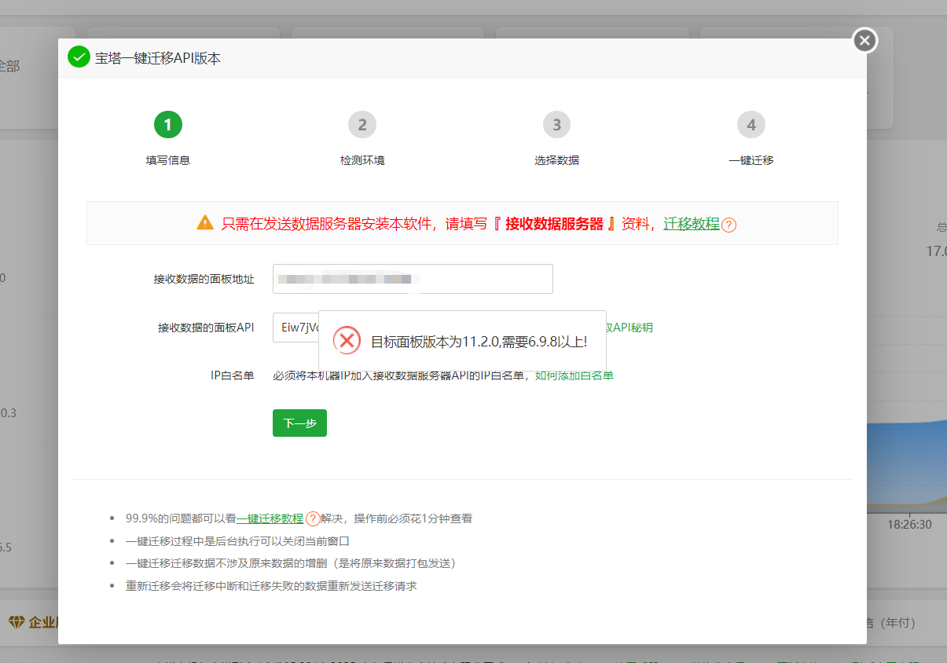The height and width of the screenshot is (663, 947).
Task: Close the migration dialog with the X button
Action: (864, 40)
